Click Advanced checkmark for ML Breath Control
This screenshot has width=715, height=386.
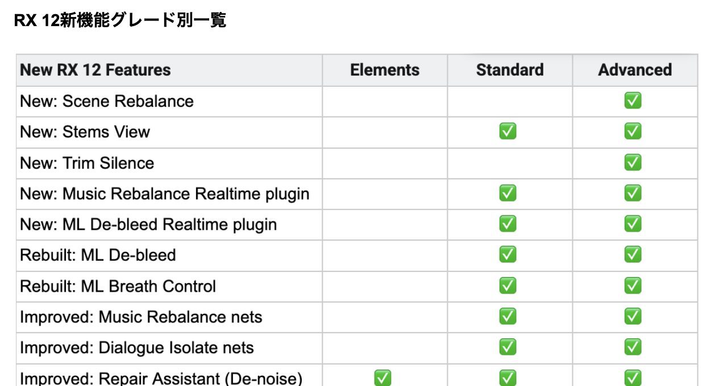pyautogui.click(x=633, y=286)
